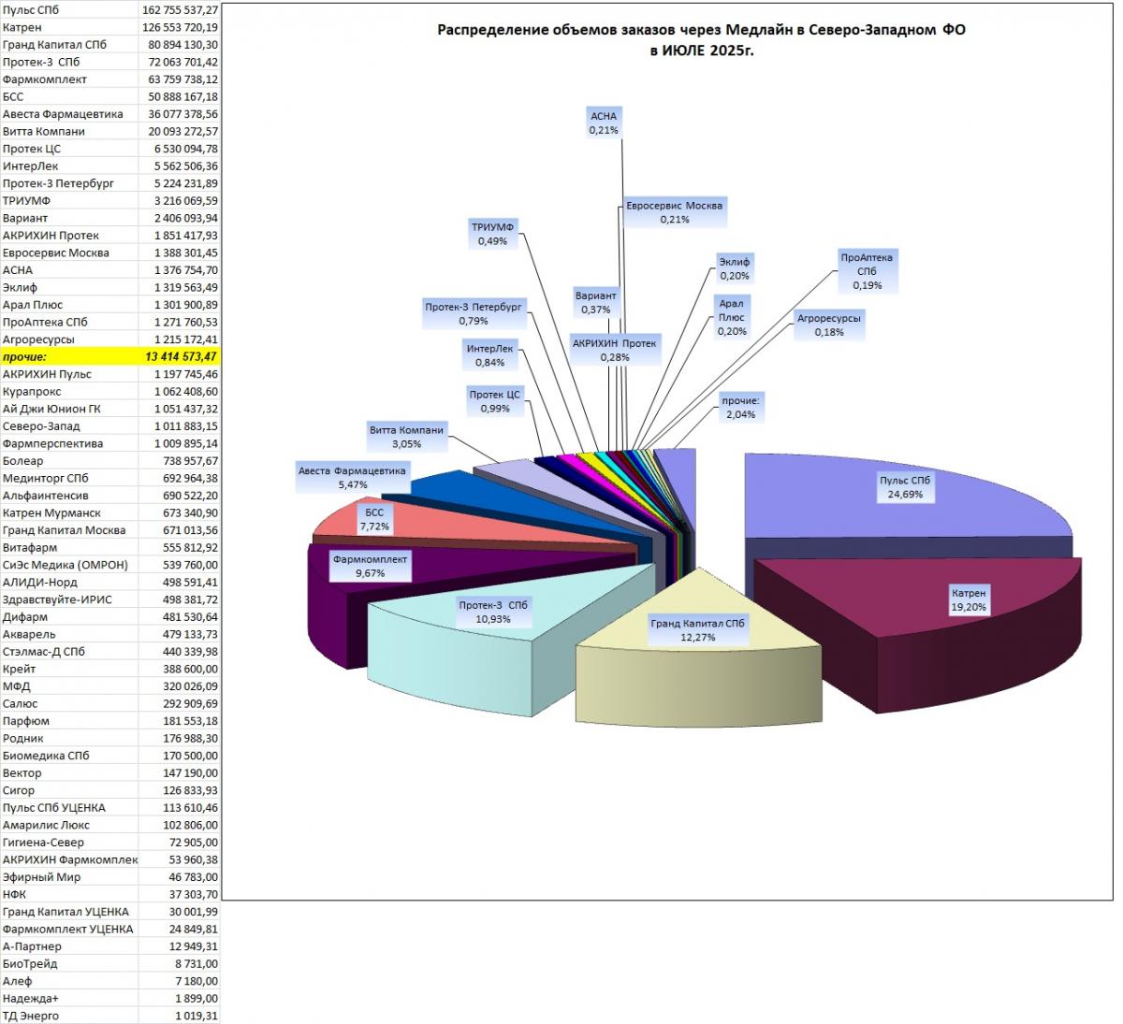
Task: Select the Протек-3 Петербург table cell
Action: 69,183
